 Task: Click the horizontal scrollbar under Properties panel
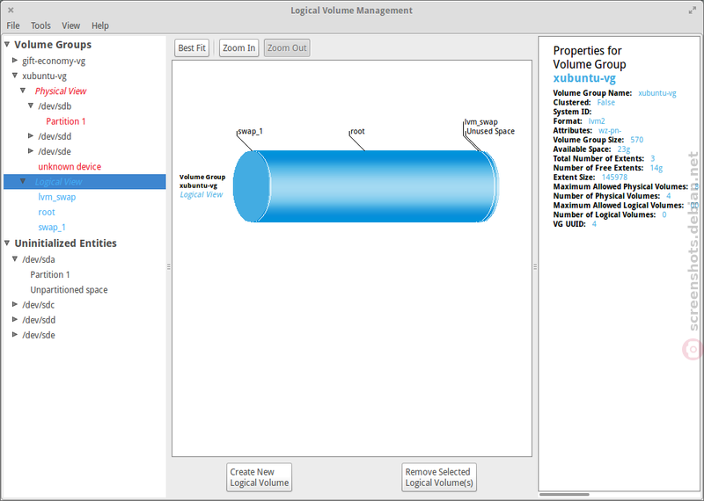point(564,494)
